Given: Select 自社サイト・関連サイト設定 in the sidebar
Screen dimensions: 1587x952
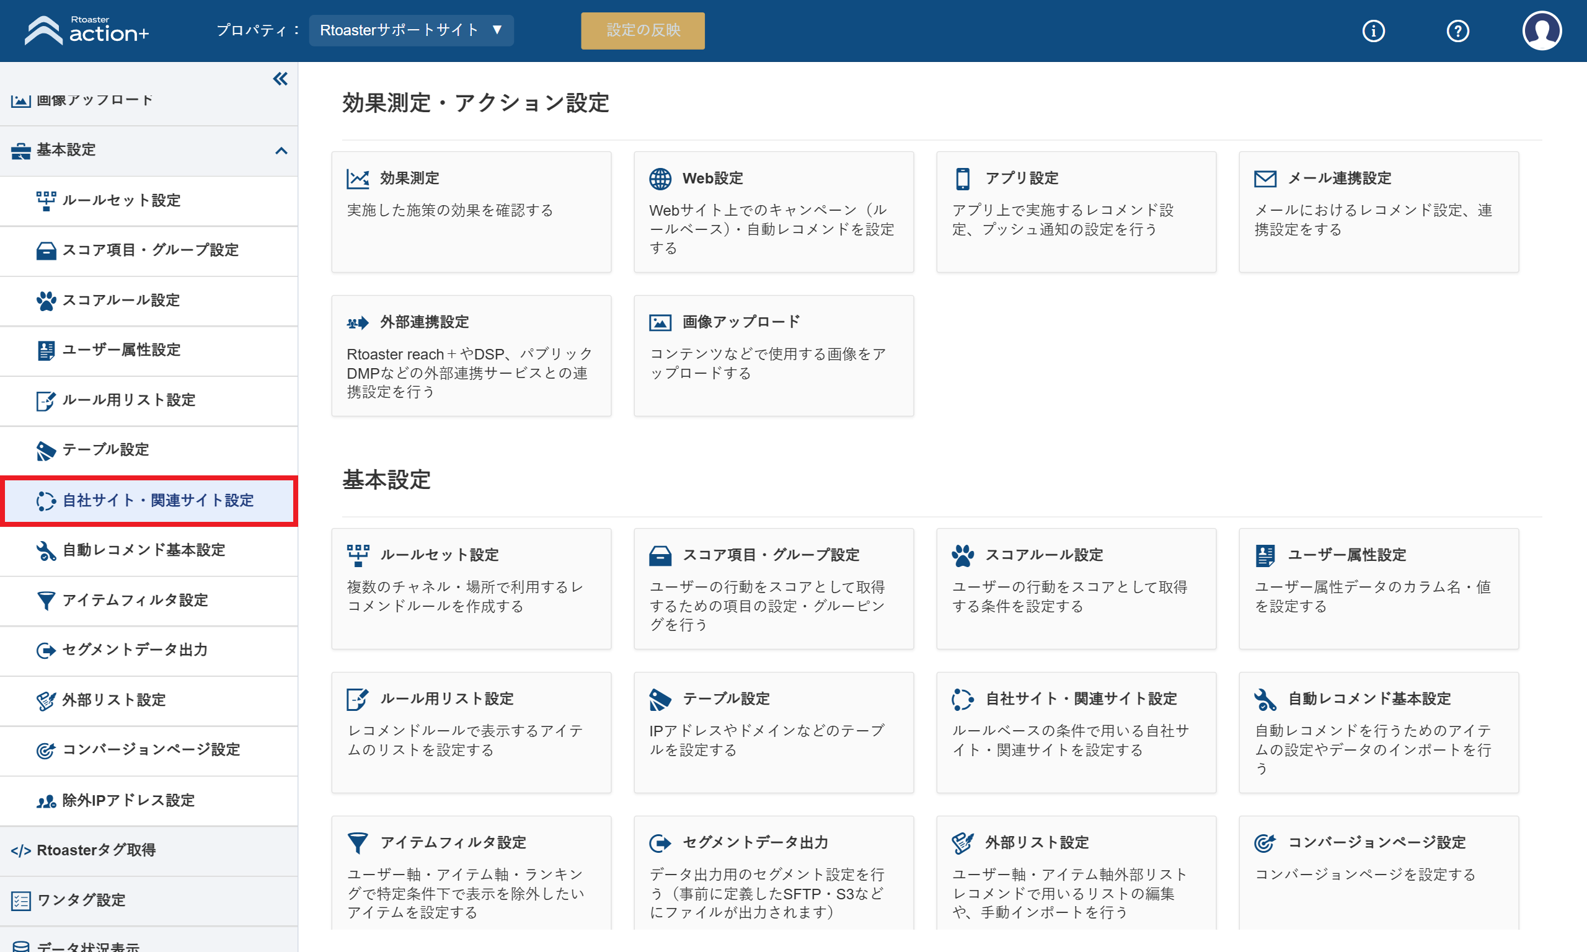Looking at the screenshot, I should click(149, 501).
